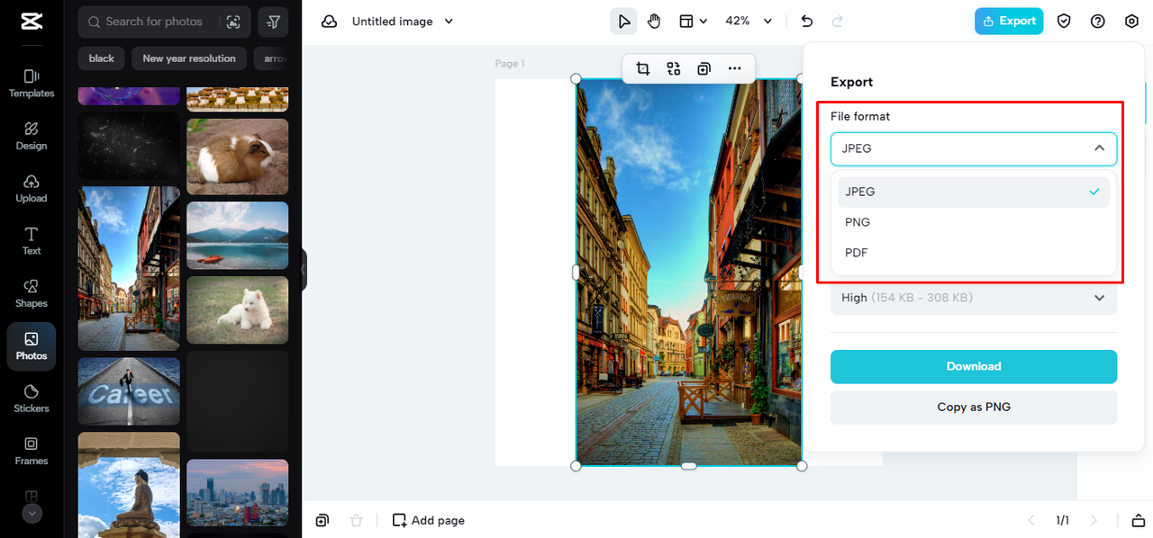Open the Stickers panel
1153x538 pixels.
[32, 399]
